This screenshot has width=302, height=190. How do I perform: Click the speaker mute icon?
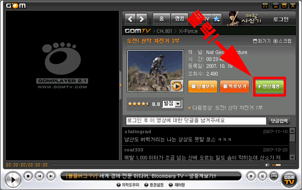268,165
